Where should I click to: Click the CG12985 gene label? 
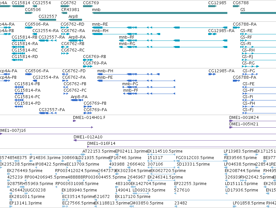pos(217,3)
